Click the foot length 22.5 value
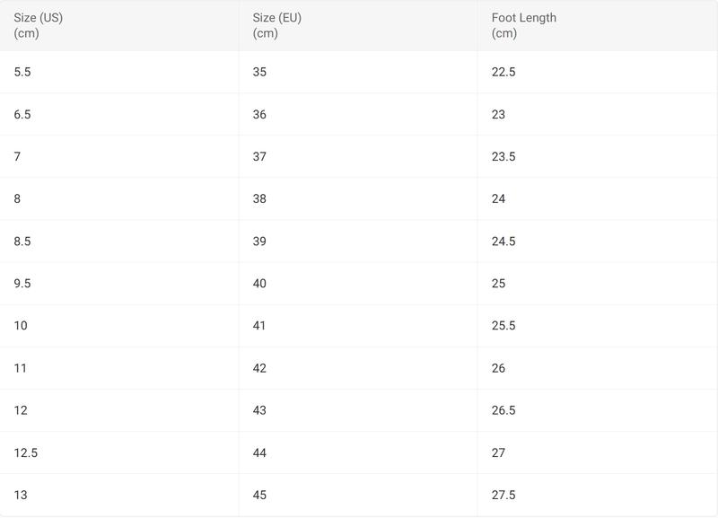Image resolution: width=718 pixels, height=518 pixels. tap(503, 72)
